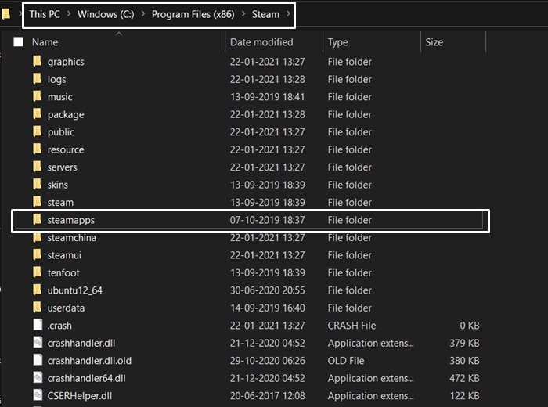
Task: Expand the chevron after Windows (C:)
Action: point(143,14)
